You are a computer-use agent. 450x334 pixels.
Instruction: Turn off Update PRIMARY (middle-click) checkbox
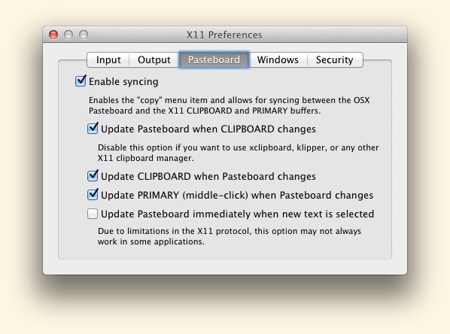click(x=93, y=195)
